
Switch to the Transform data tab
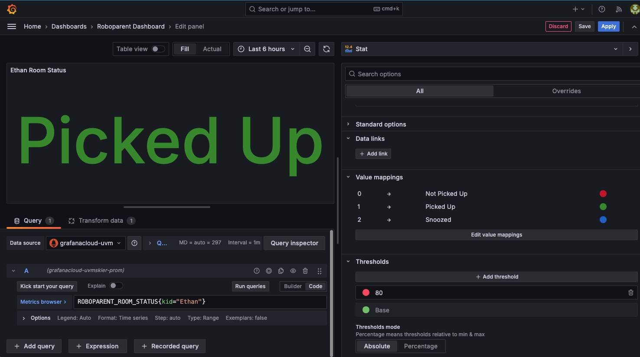pos(101,221)
